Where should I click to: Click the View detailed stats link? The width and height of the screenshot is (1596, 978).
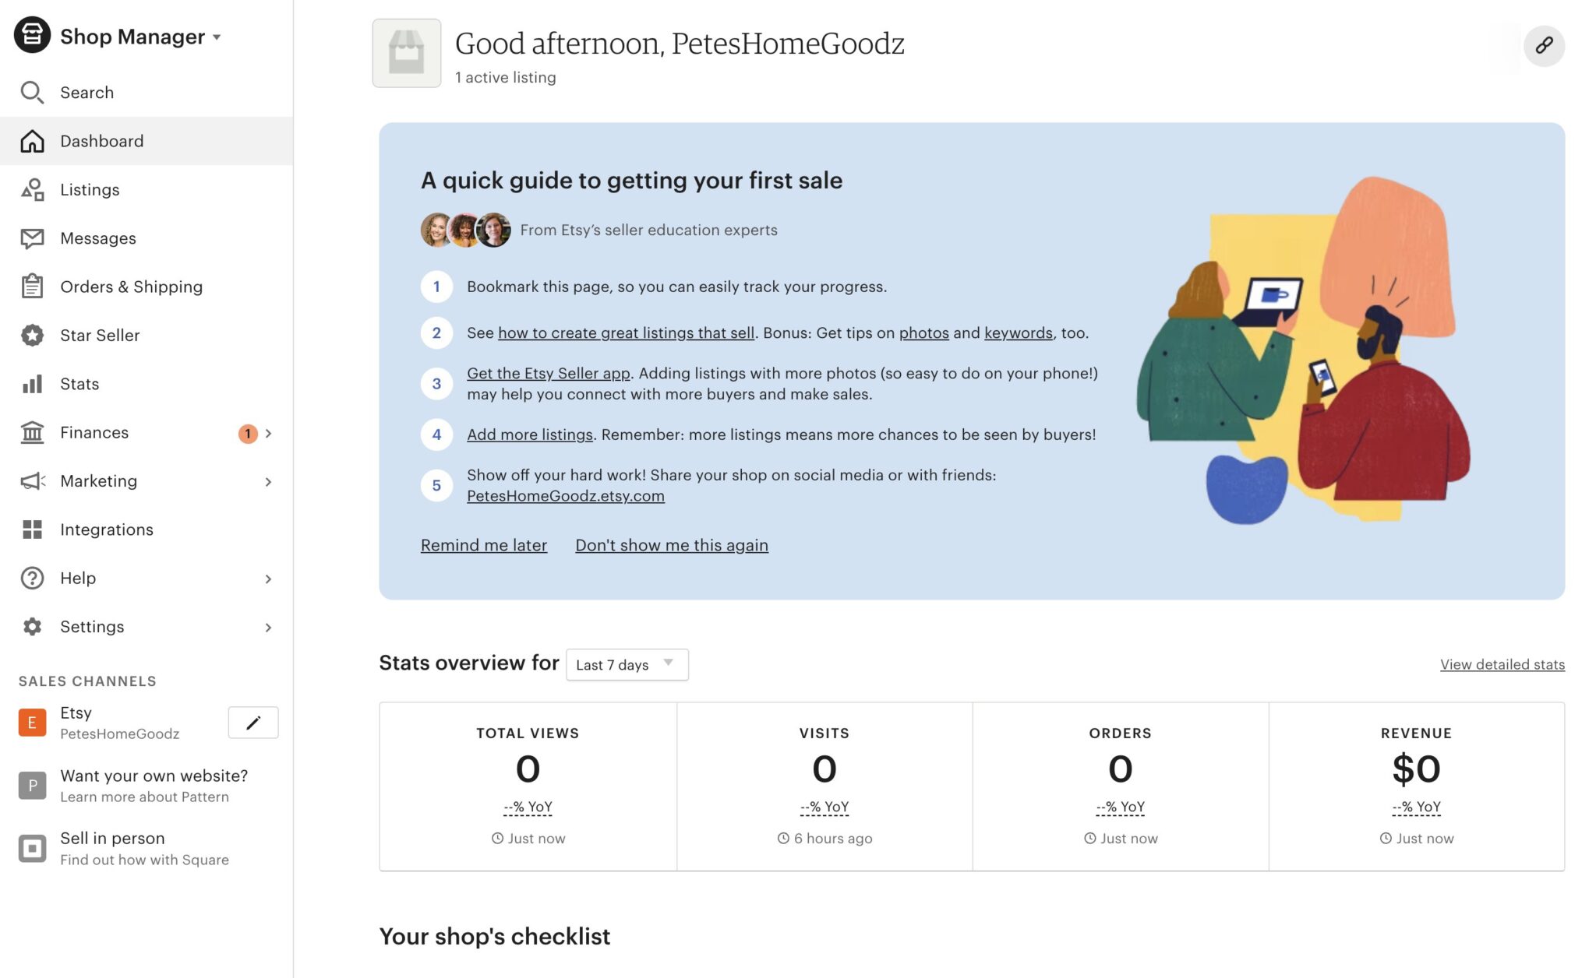[x=1502, y=664]
